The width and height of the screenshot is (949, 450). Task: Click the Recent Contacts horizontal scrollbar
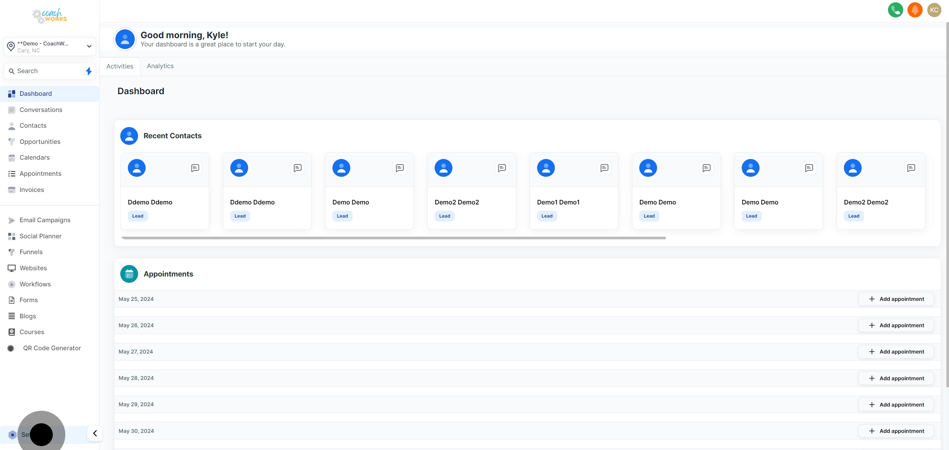tap(393, 238)
